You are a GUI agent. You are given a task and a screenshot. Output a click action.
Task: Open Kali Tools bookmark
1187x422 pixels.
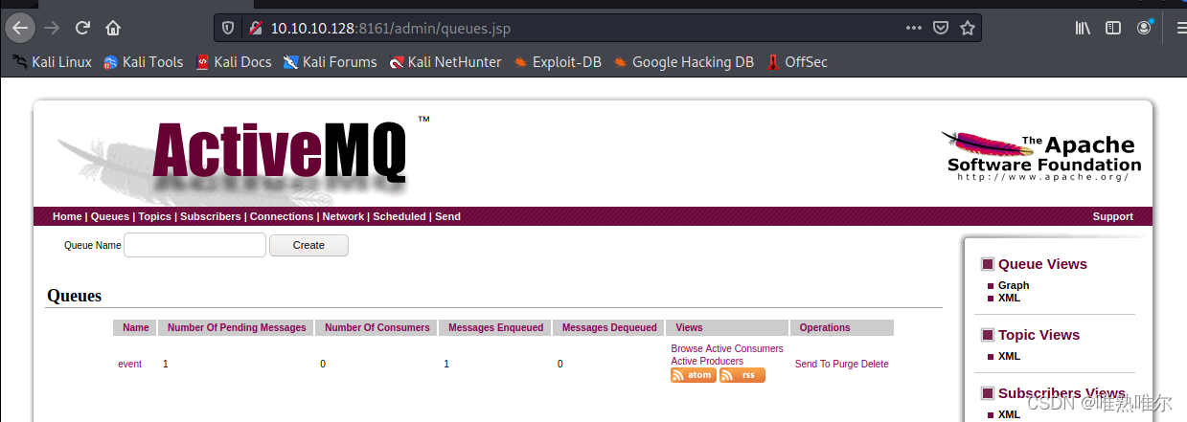(143, 62)
